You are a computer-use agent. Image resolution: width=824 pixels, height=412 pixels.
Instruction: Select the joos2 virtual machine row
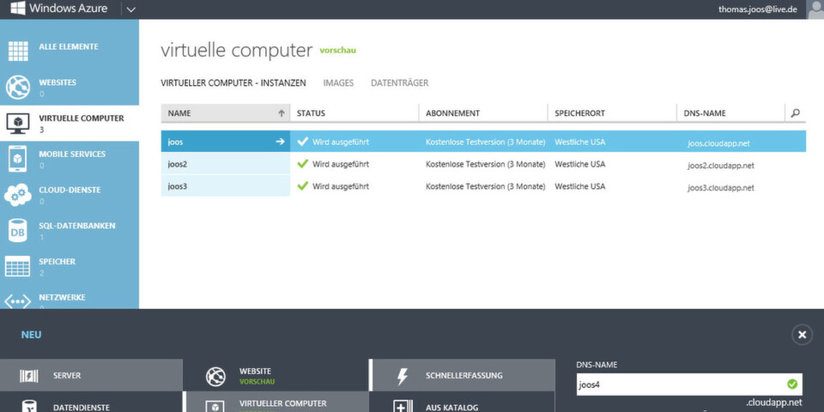pos(483,164)
